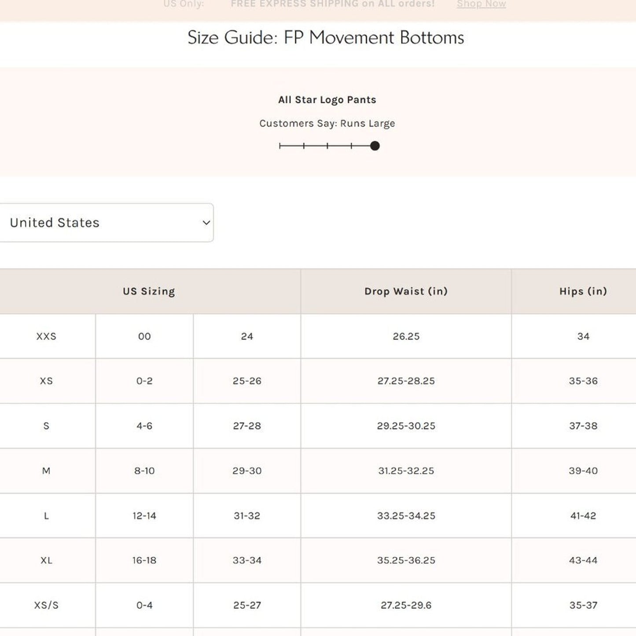Screen dimensions: 636x636
Task: Click the XL drop waist value 35.25-36.25
Action: 405,560
